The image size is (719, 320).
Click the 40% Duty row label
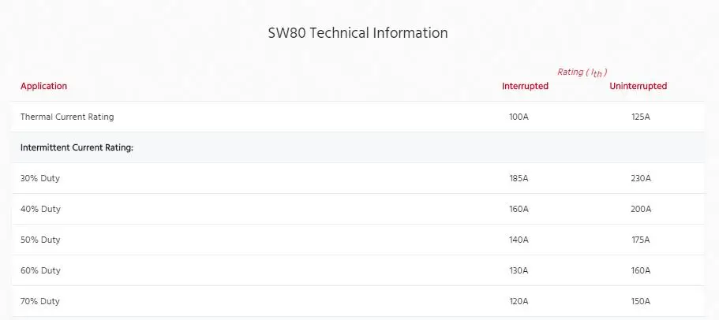coord(40,209)
